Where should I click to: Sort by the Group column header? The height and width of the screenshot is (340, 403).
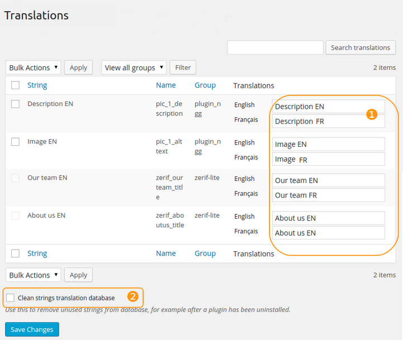(205, 85)
